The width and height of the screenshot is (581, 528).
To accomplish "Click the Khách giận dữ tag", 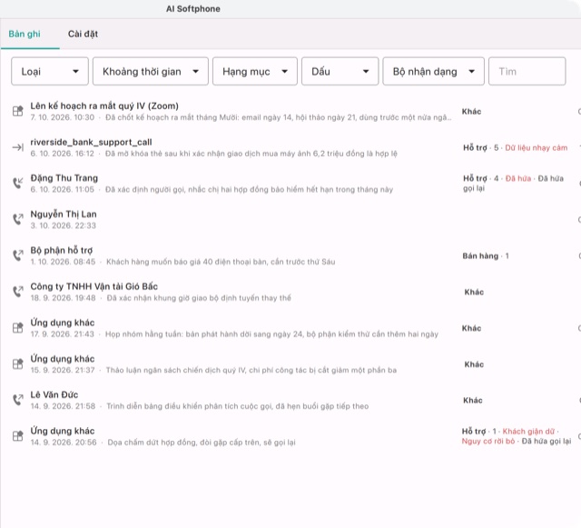I will [x=528, y=431].
